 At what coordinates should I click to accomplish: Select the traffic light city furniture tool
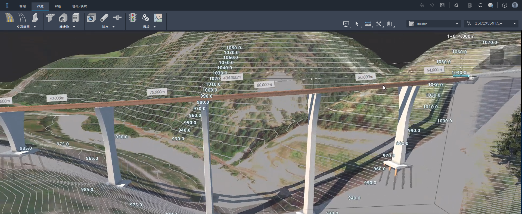point(133,18)
